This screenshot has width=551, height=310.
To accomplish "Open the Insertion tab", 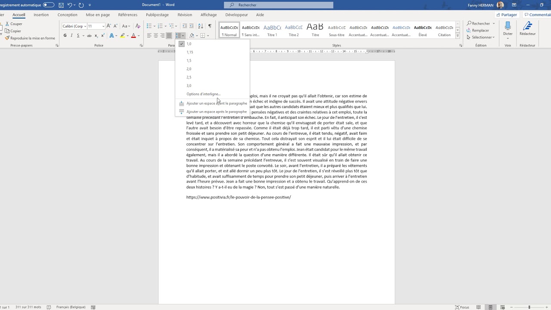I will [x=41, y=15].
